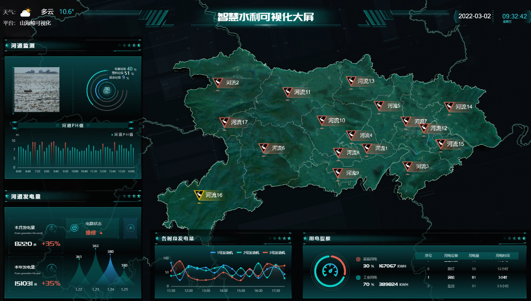Image resolution: width=531 pixels, height=301 pixels.
Task: Click the 涡轮 device cell in table
Action: pos(451,277)
